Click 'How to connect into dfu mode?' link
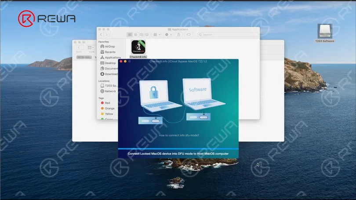The width and height of the screenshot is (356, 200). (x=179, y=135)
